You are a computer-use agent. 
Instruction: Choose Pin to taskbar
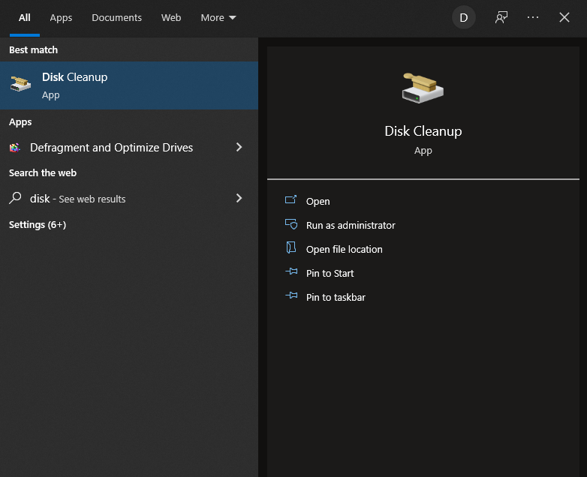(x=336, y=297)
